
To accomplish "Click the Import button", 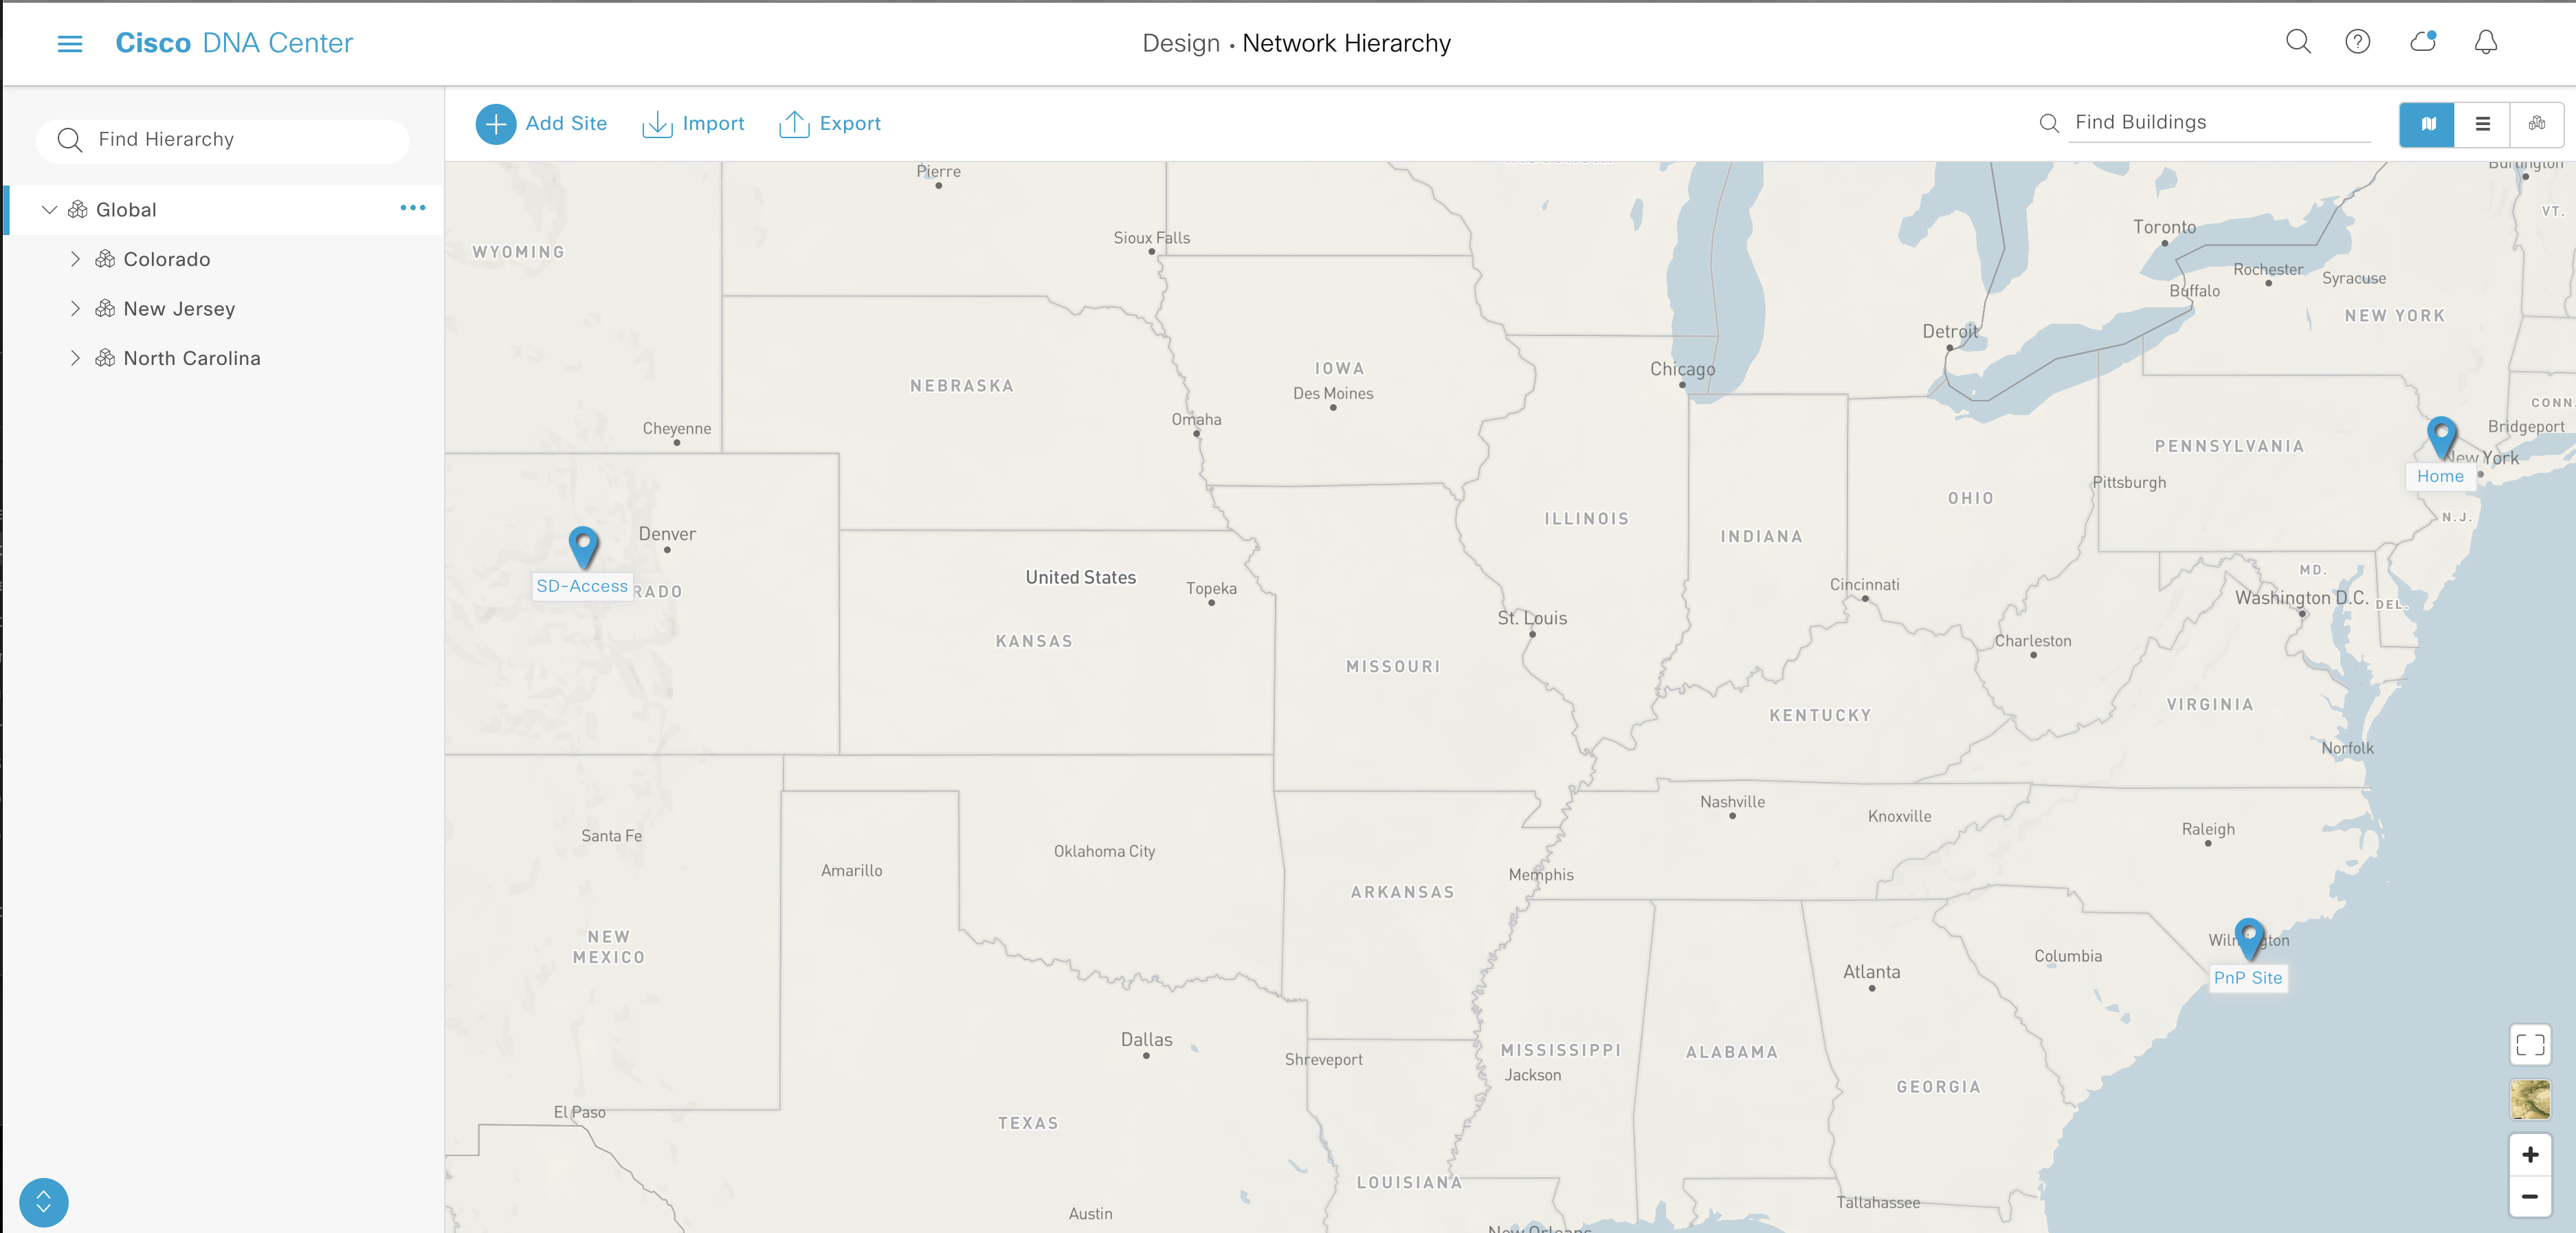I will pos(693,124).
